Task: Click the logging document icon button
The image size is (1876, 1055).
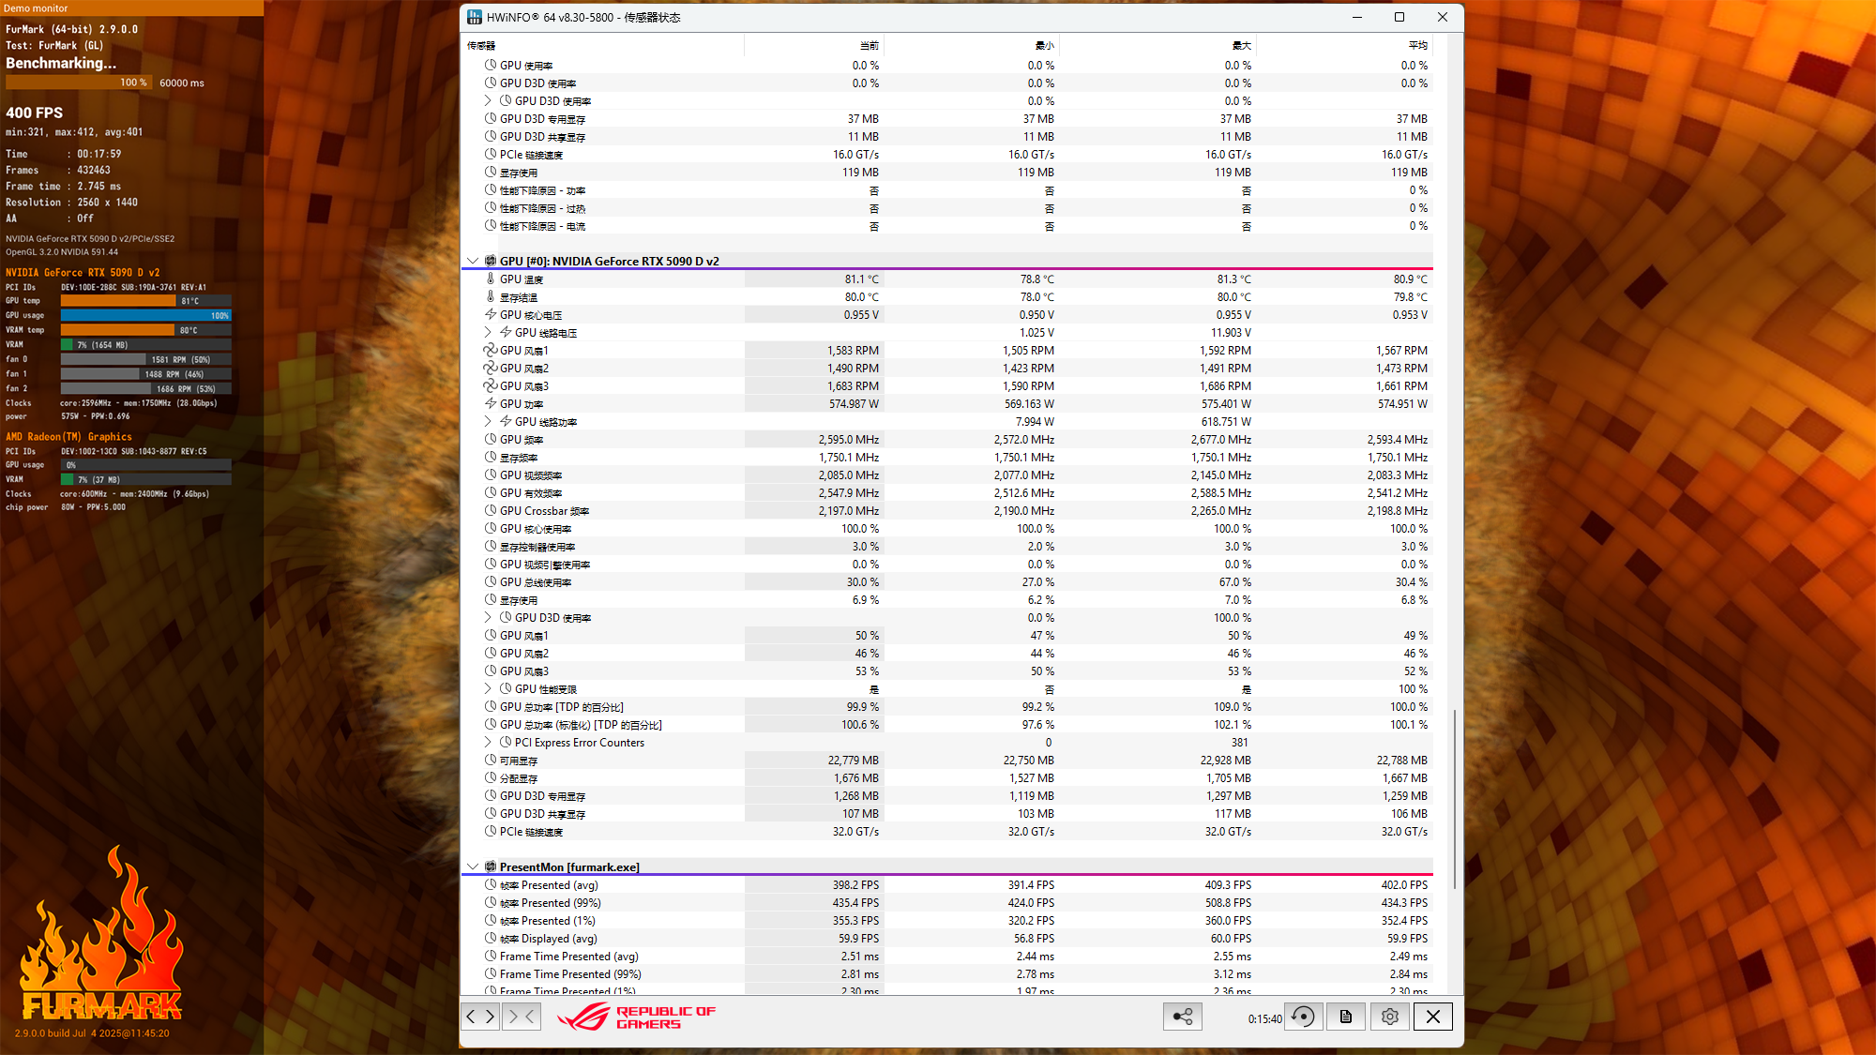Action: tap(1346, 1017)
